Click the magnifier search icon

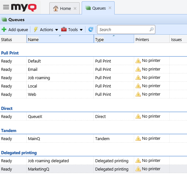tap(151, 29)
